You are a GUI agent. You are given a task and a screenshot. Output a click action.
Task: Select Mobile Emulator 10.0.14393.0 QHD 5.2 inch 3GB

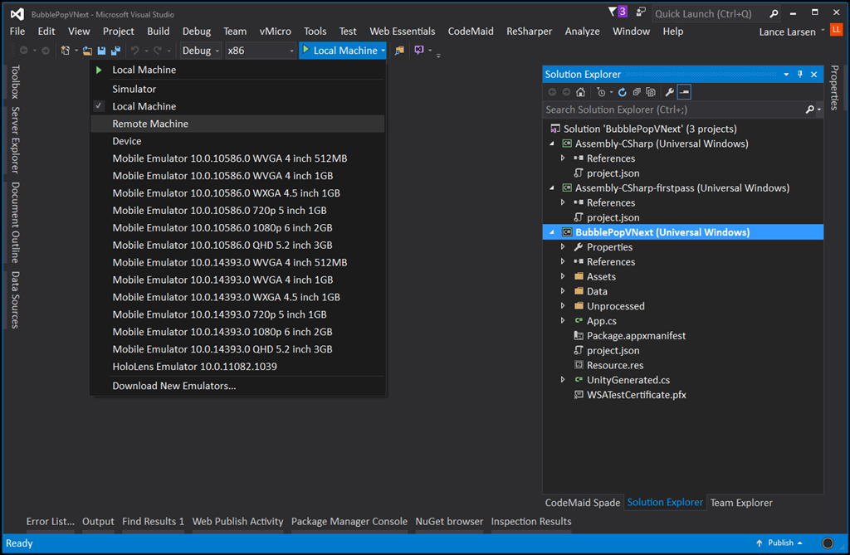click(237, 349)
